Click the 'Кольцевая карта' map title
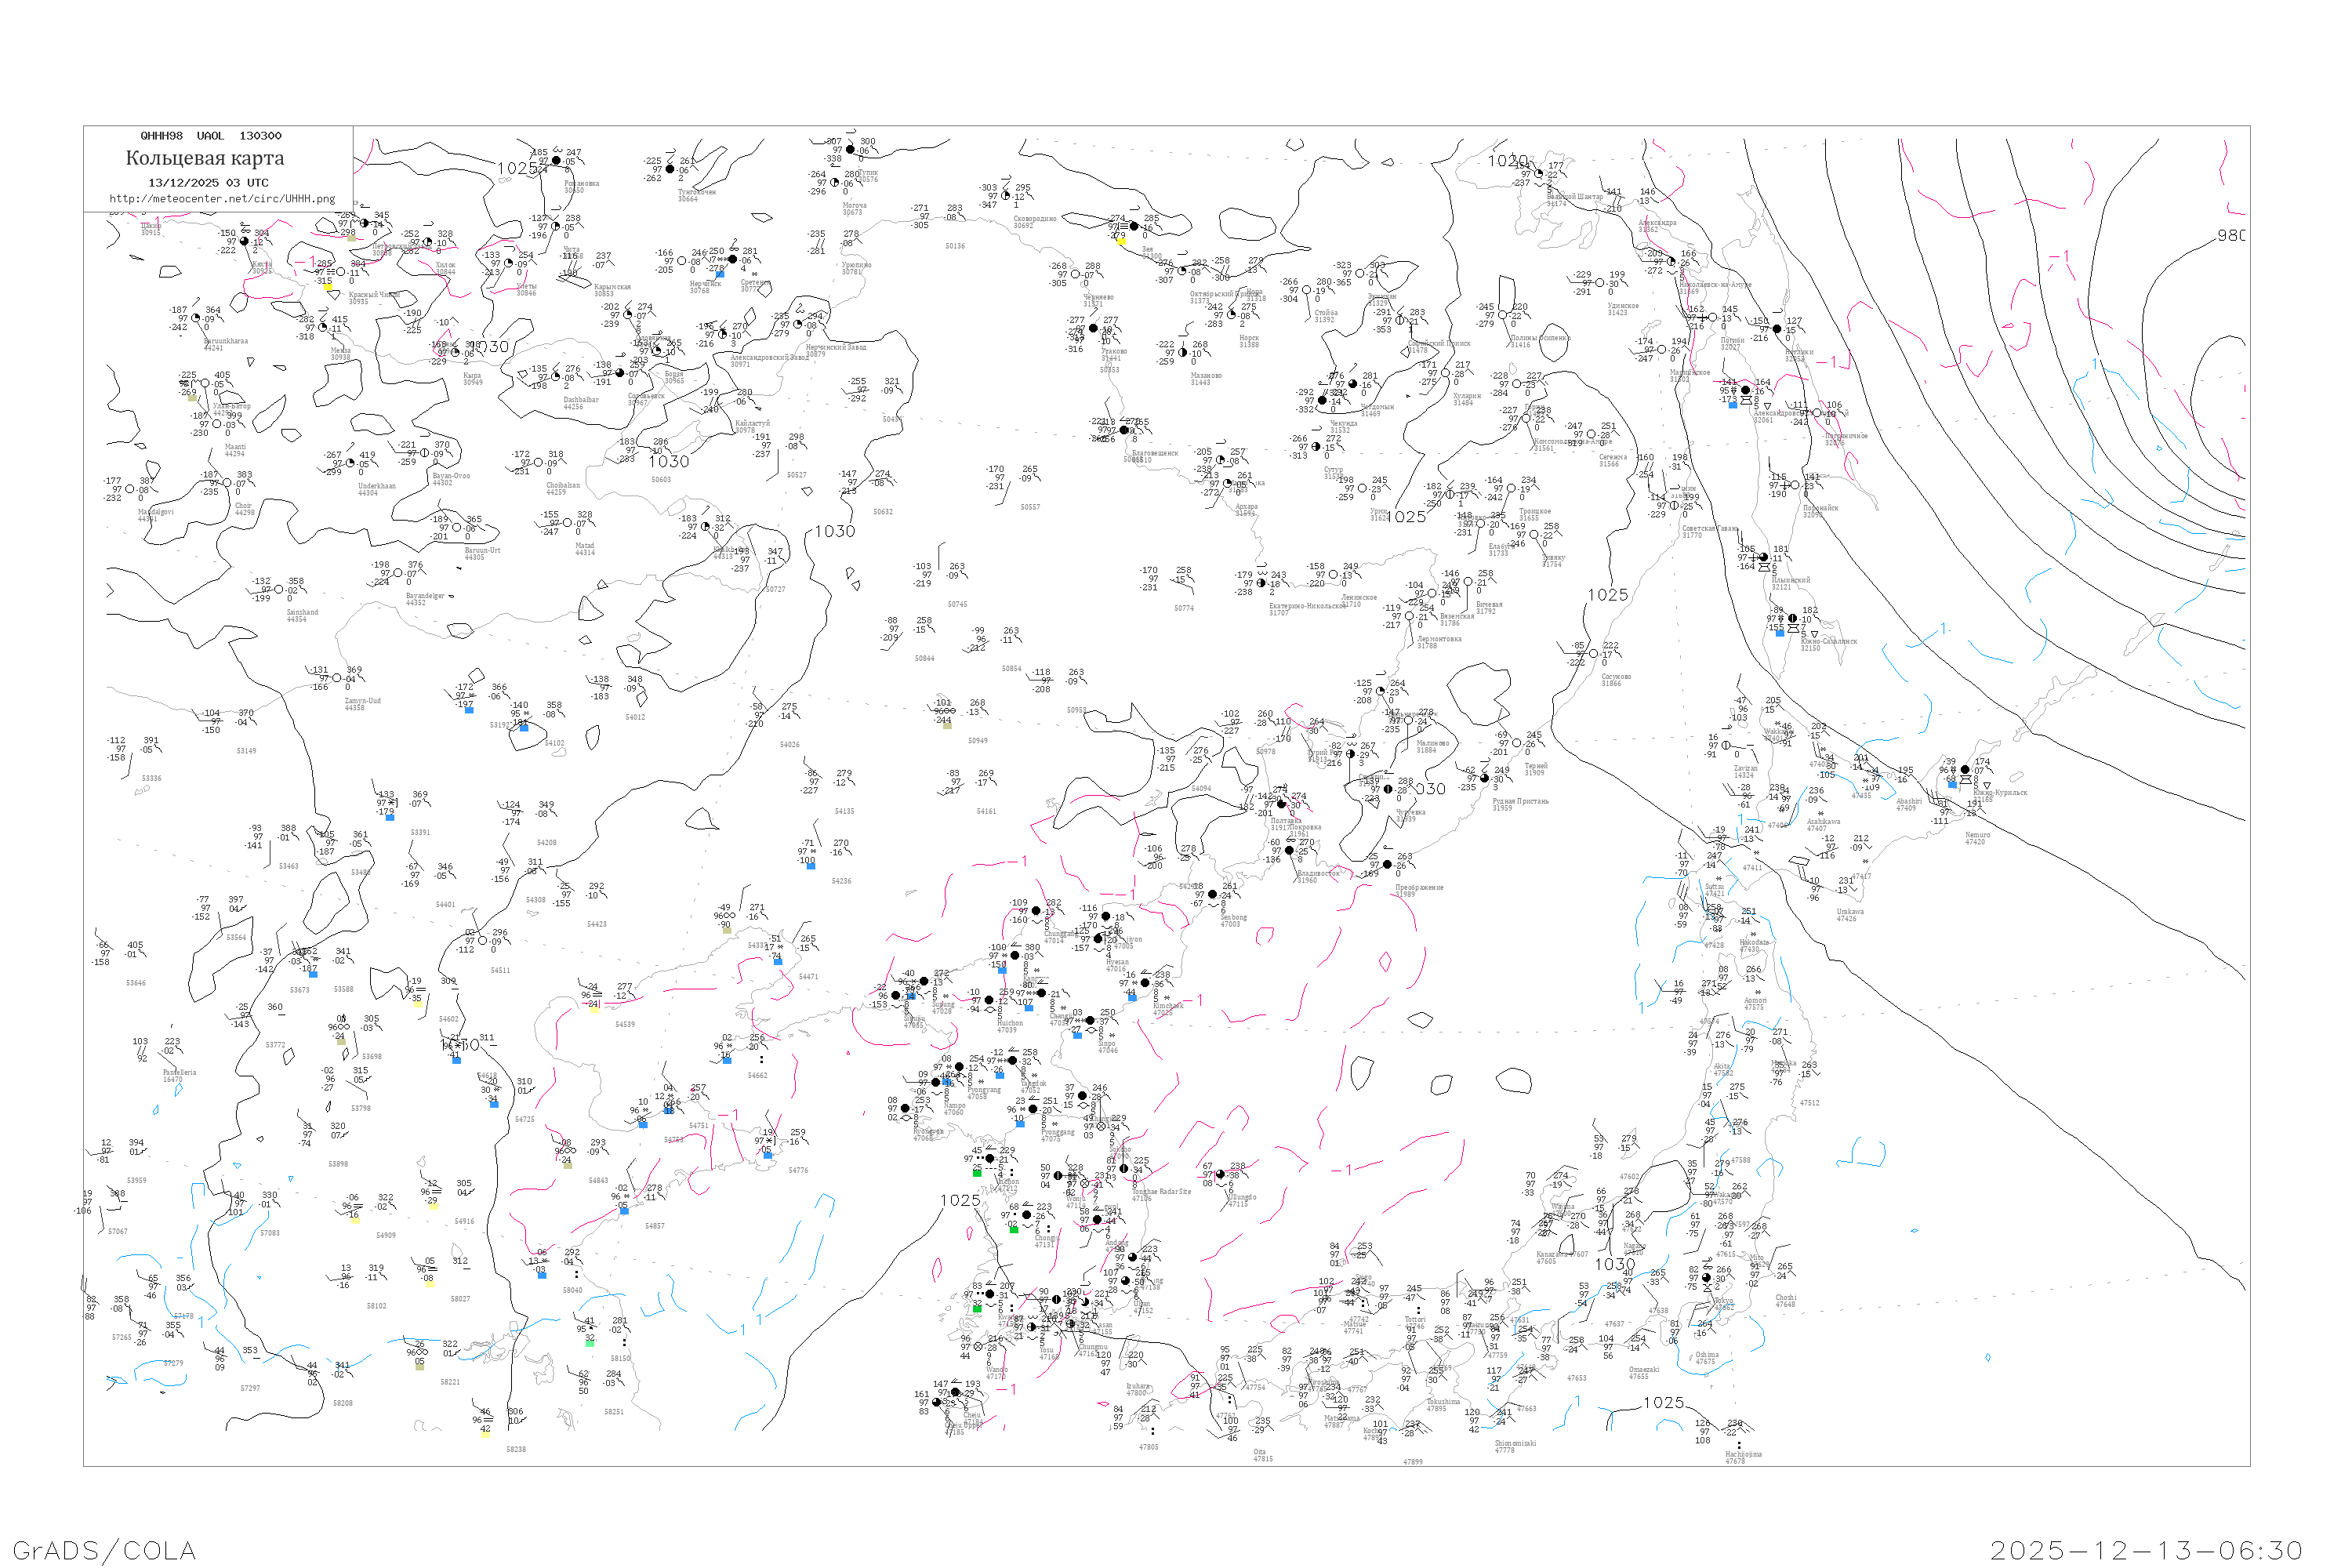Viewport: 2352px width, 1568px height. click(x=205, y=158)
